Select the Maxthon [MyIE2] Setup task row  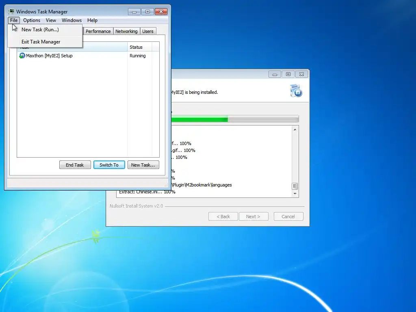pos(88,56)
